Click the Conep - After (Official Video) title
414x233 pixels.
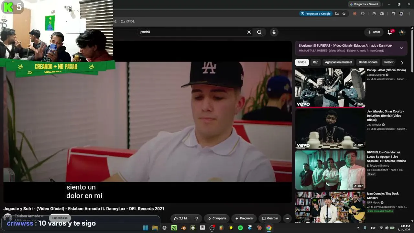[386, 70]
